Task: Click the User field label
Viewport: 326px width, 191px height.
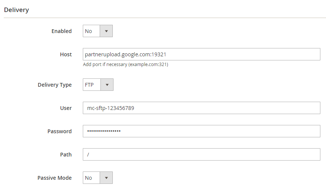Action: pos(66,108)
